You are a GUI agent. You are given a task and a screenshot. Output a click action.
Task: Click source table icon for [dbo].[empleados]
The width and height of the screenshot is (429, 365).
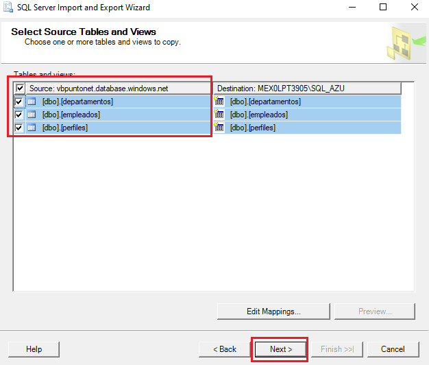tap(32, 115)
